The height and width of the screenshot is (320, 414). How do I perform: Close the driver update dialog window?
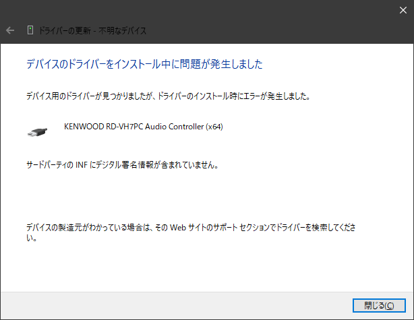403,10
